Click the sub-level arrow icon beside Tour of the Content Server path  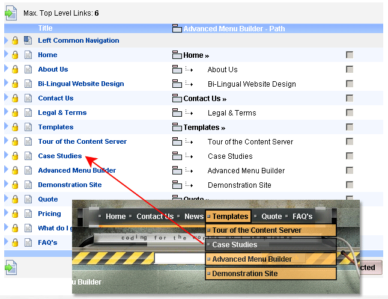pos(189,141)
